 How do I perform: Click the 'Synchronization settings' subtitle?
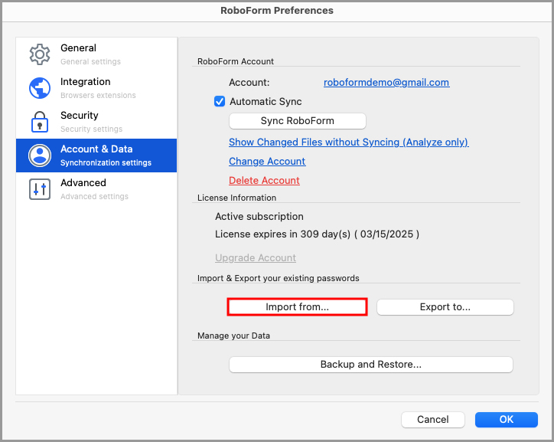(x=106, y=162)
